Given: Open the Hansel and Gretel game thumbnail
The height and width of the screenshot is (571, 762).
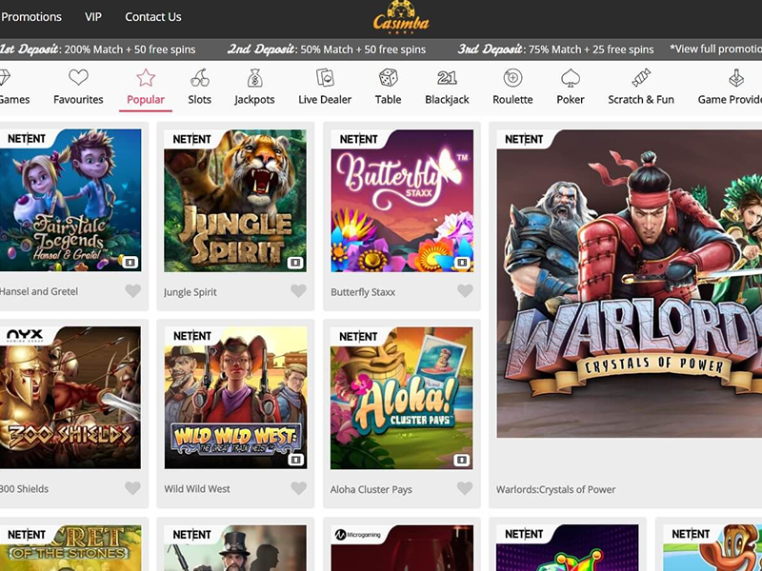Looking at the screenshot, I should click(x=69, y=201).
